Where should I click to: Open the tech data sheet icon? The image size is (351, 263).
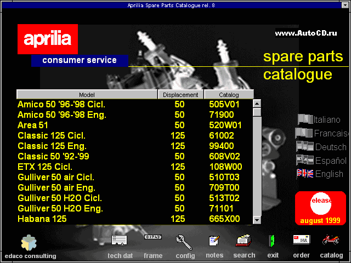[x=119, y=240]
